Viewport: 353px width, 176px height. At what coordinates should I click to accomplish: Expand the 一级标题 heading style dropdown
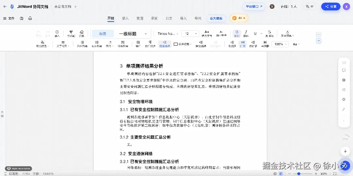pyautogui.click(x=133, y=34)
